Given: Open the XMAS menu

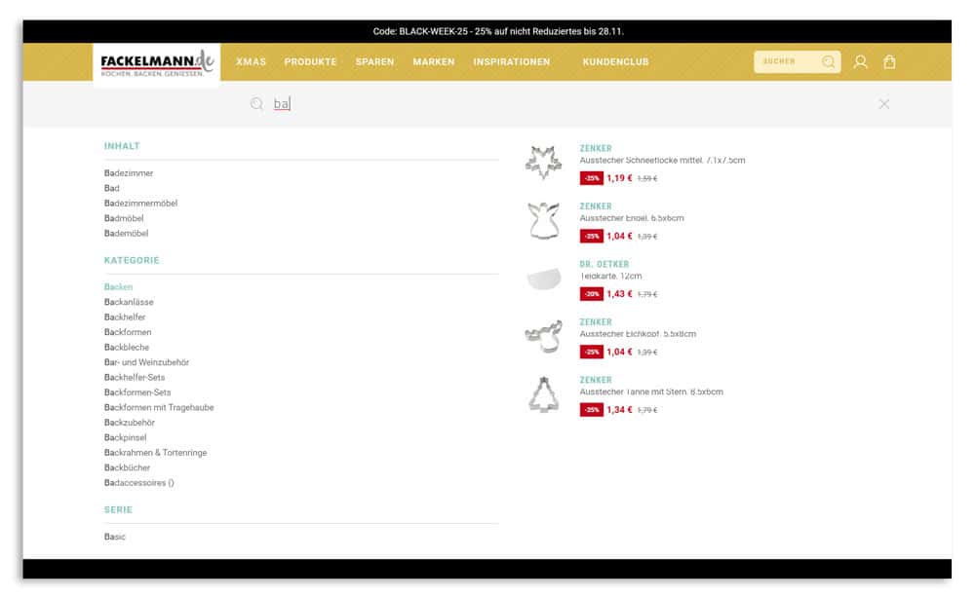Looking at the screenshot, I should pos(251,62).
